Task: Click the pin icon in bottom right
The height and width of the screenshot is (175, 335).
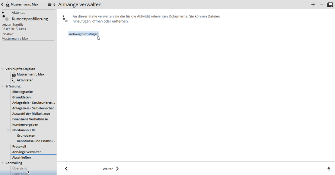Action: [329, 169]
